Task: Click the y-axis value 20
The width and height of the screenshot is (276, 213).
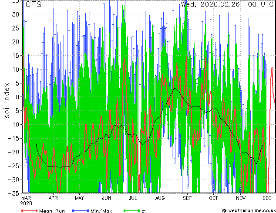Action: (15, 42)
